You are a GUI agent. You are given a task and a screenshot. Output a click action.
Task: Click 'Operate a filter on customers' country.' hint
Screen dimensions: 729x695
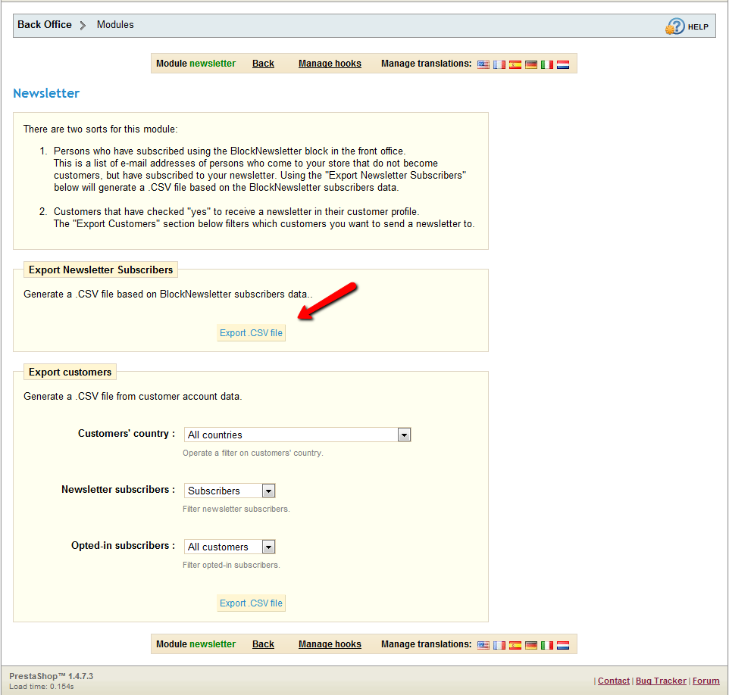tap(253, 453)
